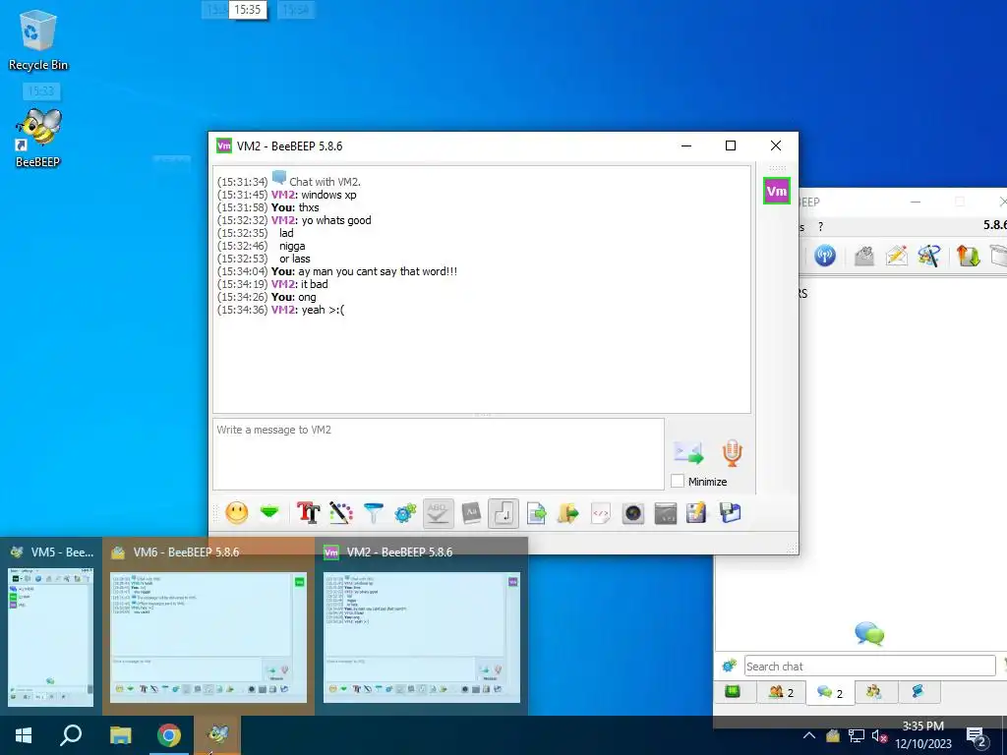Open chat settings gears in chat toolbar
1007x755 pixels.
tap(405, 513)
